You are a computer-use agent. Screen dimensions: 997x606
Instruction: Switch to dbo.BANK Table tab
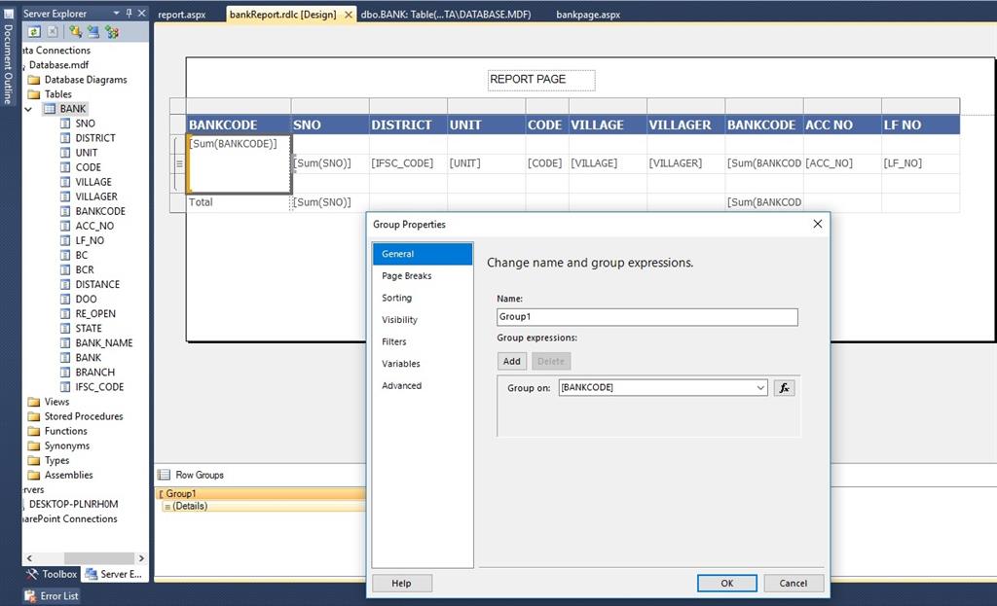coord(446,14)
